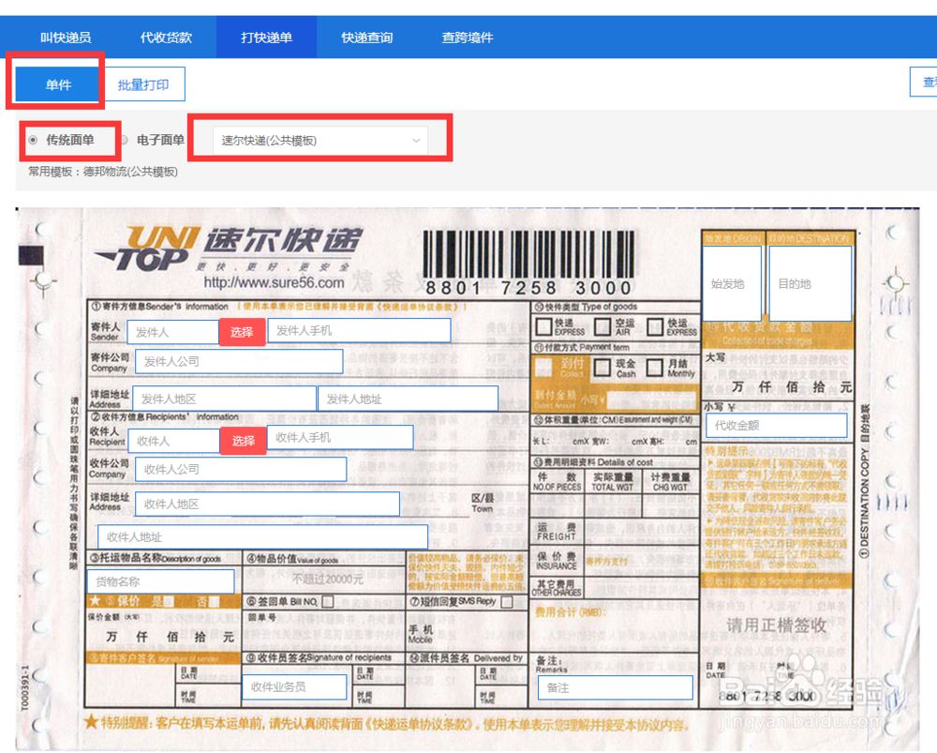Switch to the 单件 tab

pyautogui.click(x=54, y=83)
